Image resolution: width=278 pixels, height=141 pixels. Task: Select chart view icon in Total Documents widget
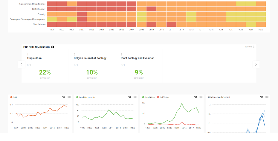click(x=130, y=97)
